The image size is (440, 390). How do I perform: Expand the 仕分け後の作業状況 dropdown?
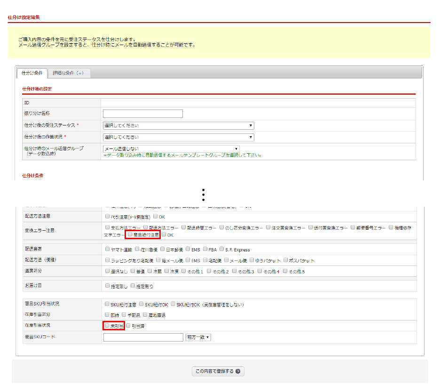(178, 137)
